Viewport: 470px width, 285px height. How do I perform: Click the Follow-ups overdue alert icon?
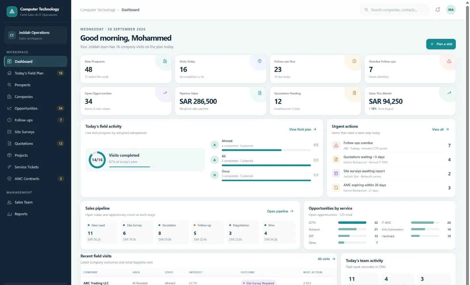(336, 145)
